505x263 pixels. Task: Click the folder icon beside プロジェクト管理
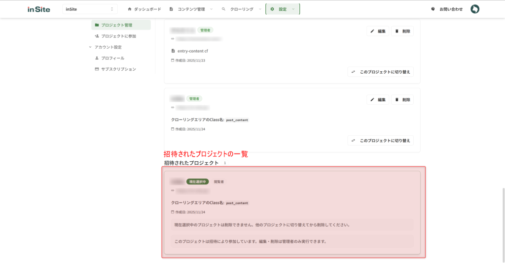[97, 25]
